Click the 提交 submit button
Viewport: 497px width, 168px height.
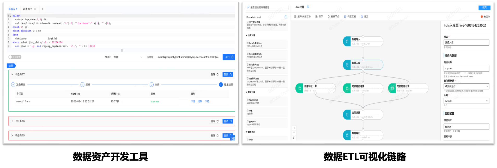point(484,8)
